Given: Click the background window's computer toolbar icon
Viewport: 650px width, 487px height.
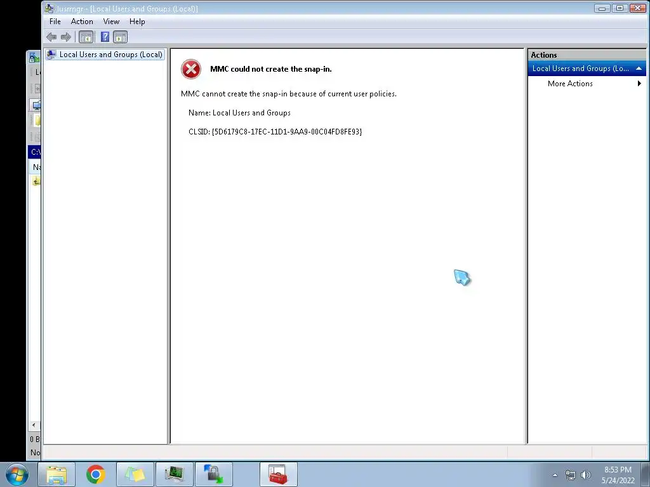Looking at the screenshot, I should click(36, 105).
